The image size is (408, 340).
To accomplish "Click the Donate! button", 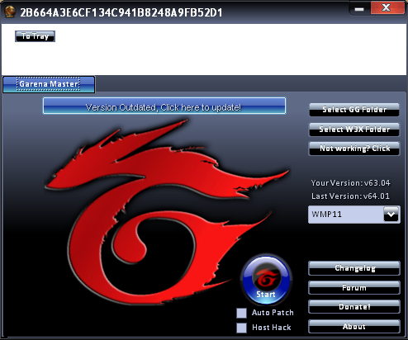I will pyautogui.click(x=354, y=307).
